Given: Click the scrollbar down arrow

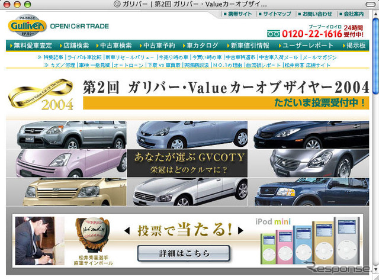Looking at the screenshot, I should click(375, 269).
